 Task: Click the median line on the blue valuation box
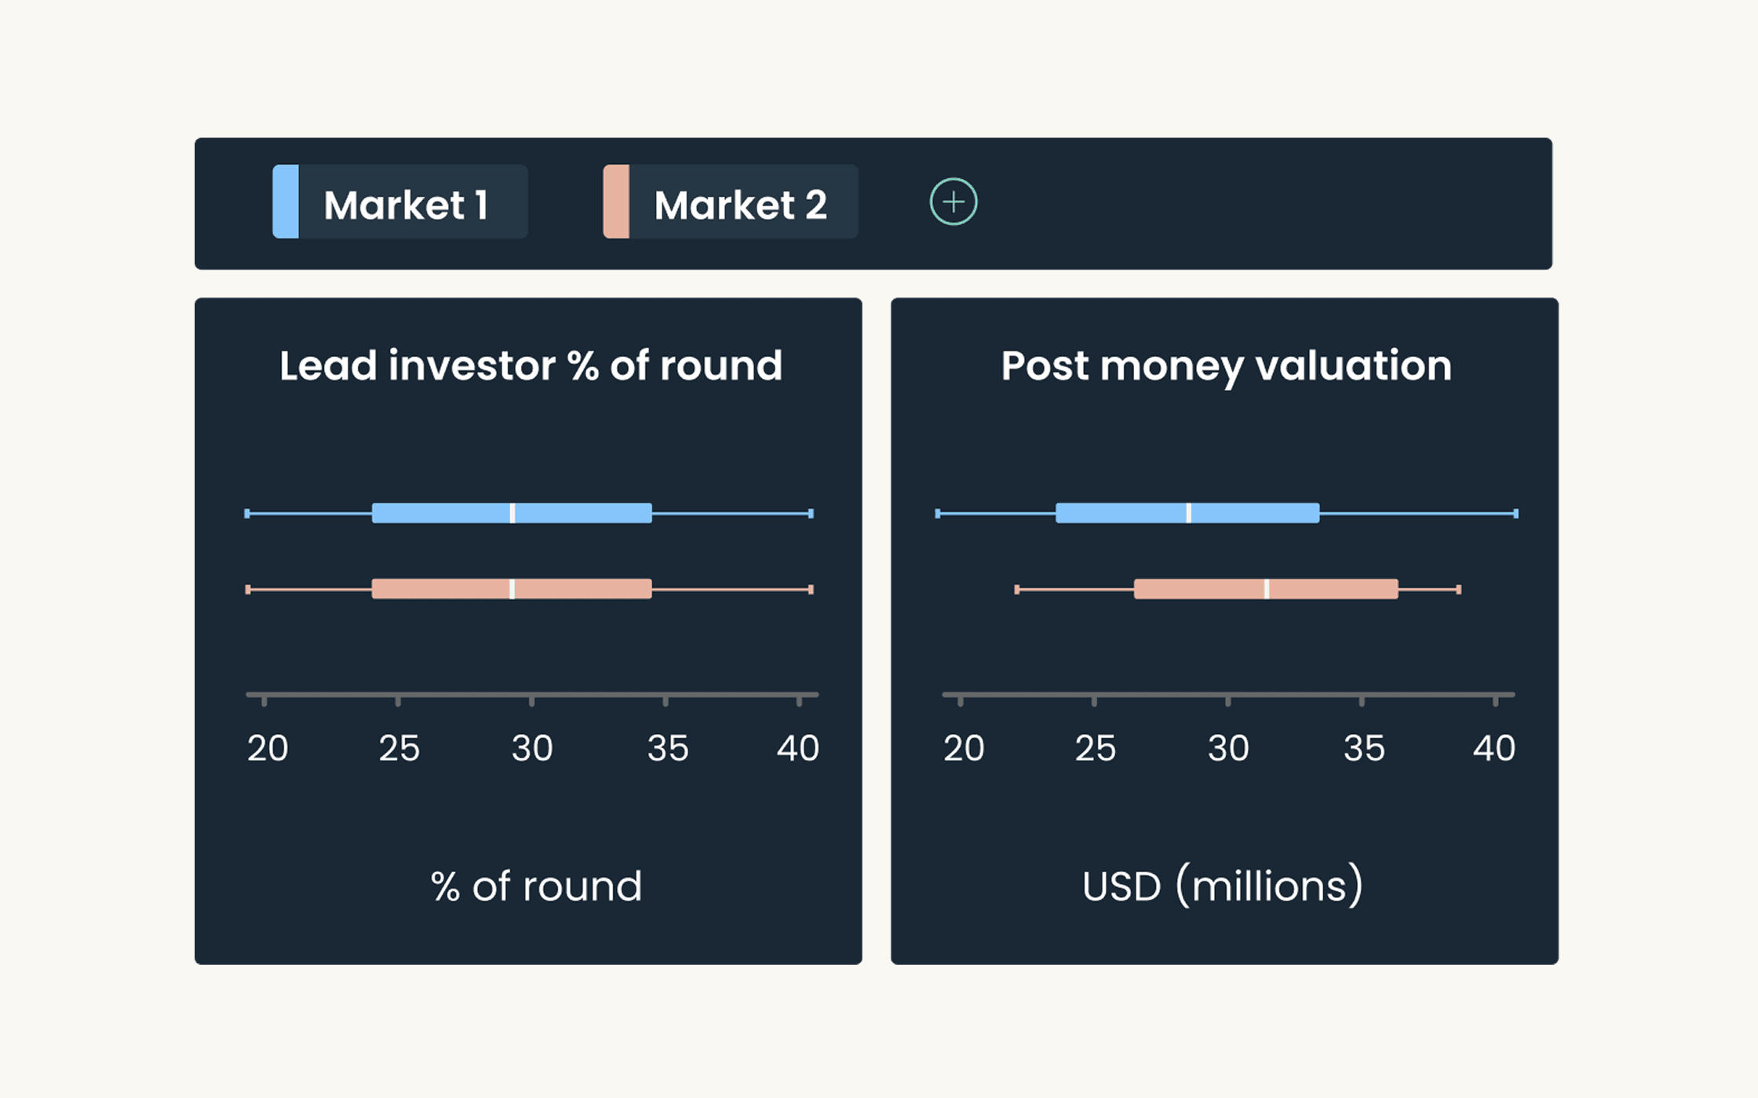[1191, 514]
